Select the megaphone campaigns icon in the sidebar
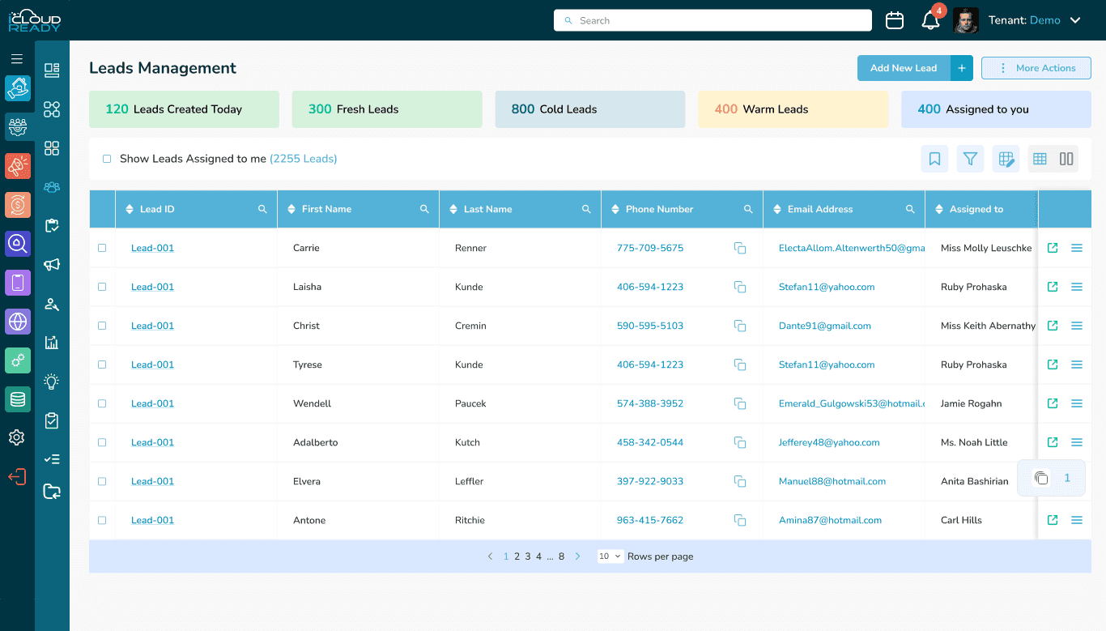This screenshot has height=631, width=1106. (x=52, y=265)
